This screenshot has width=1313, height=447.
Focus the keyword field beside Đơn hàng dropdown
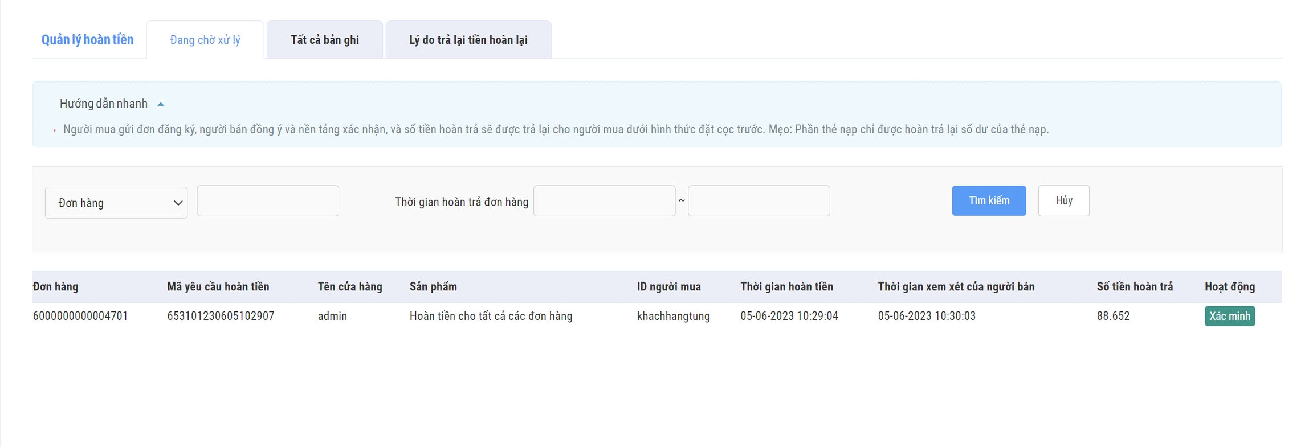point(268,200)
